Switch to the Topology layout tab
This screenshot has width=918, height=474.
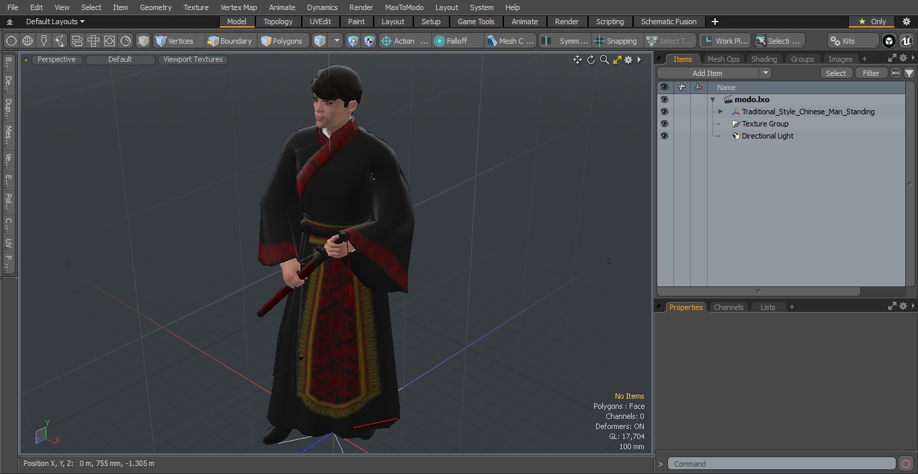pos(278,22)
